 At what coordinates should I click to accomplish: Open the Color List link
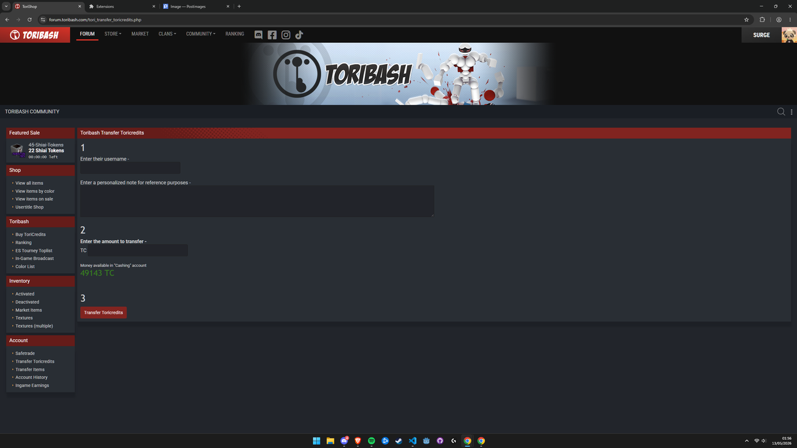(25, 266)
